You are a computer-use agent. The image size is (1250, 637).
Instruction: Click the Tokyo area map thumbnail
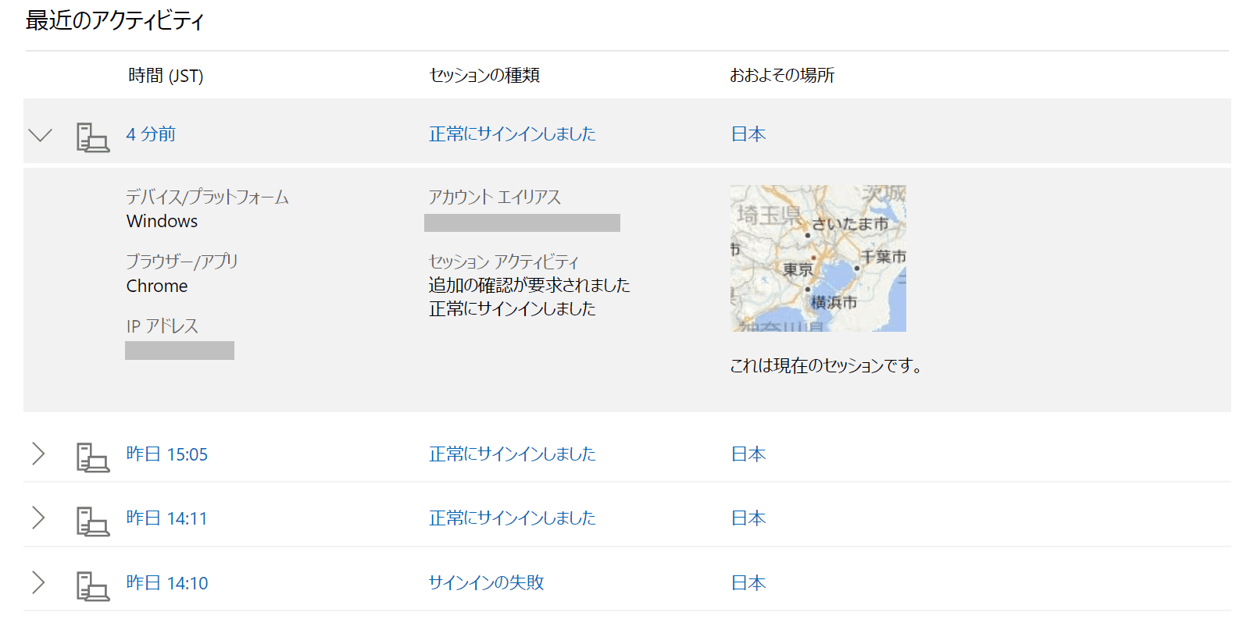[818, 258]
